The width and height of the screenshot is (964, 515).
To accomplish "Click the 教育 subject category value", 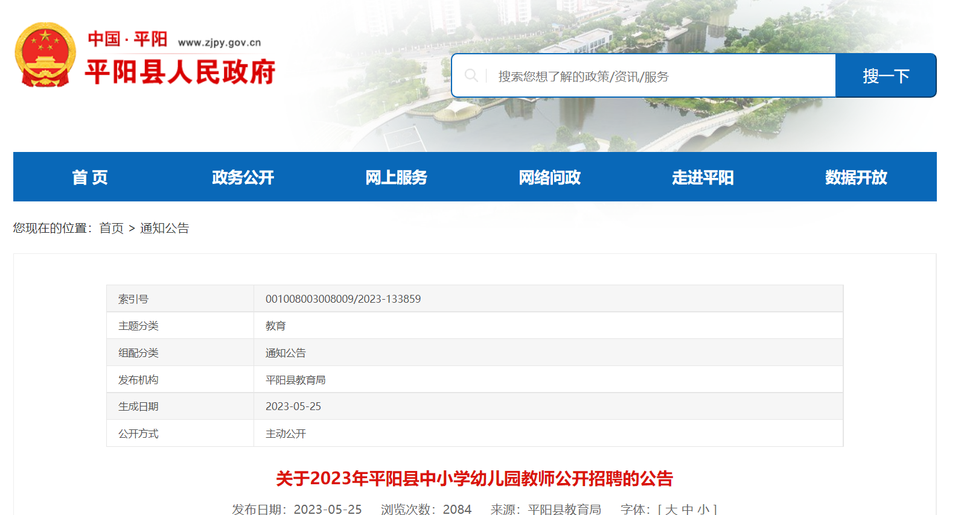I will 276,326.
